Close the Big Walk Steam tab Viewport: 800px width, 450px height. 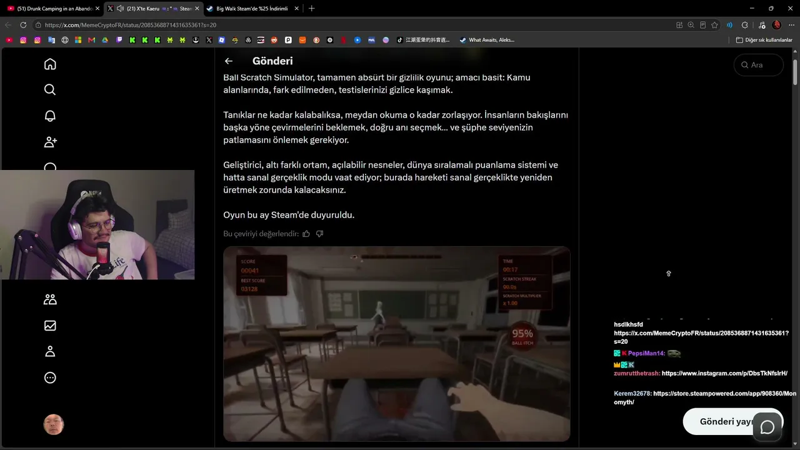(x=296, y=9)
